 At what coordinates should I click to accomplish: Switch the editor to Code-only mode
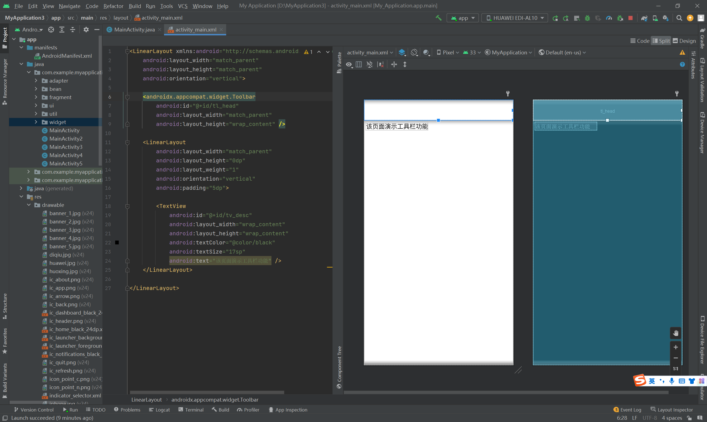[x=640, y=41]
